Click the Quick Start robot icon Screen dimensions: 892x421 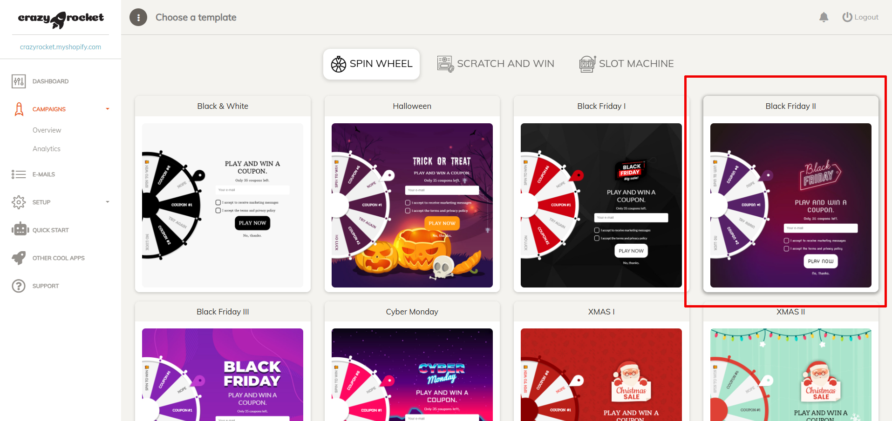click(x=20, y=229)
